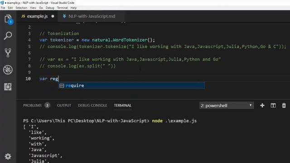290x163 pixels.
Task: Open the Manage gear icon
Action: [x=8, y=156]
